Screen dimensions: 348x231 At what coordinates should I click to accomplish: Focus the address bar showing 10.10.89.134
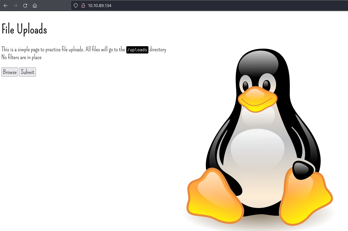210,5
